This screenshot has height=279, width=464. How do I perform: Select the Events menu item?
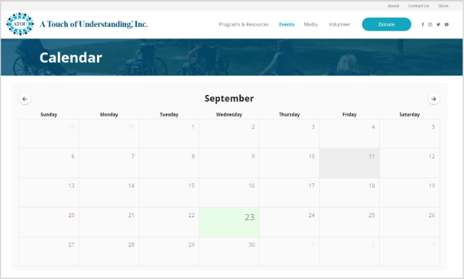[287, 24]
